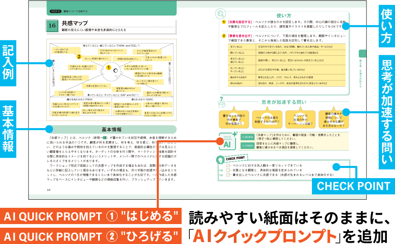Click the green 基本情報 section heading bar
395x244 pixels.
[111, 130]
